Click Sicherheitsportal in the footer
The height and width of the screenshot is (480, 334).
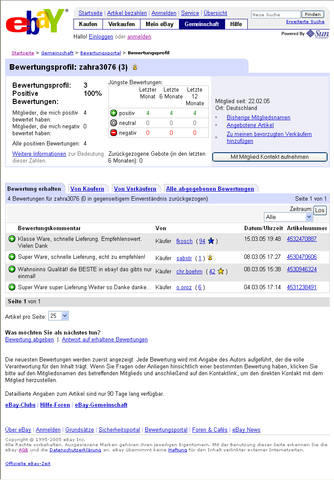pos(119,430)
